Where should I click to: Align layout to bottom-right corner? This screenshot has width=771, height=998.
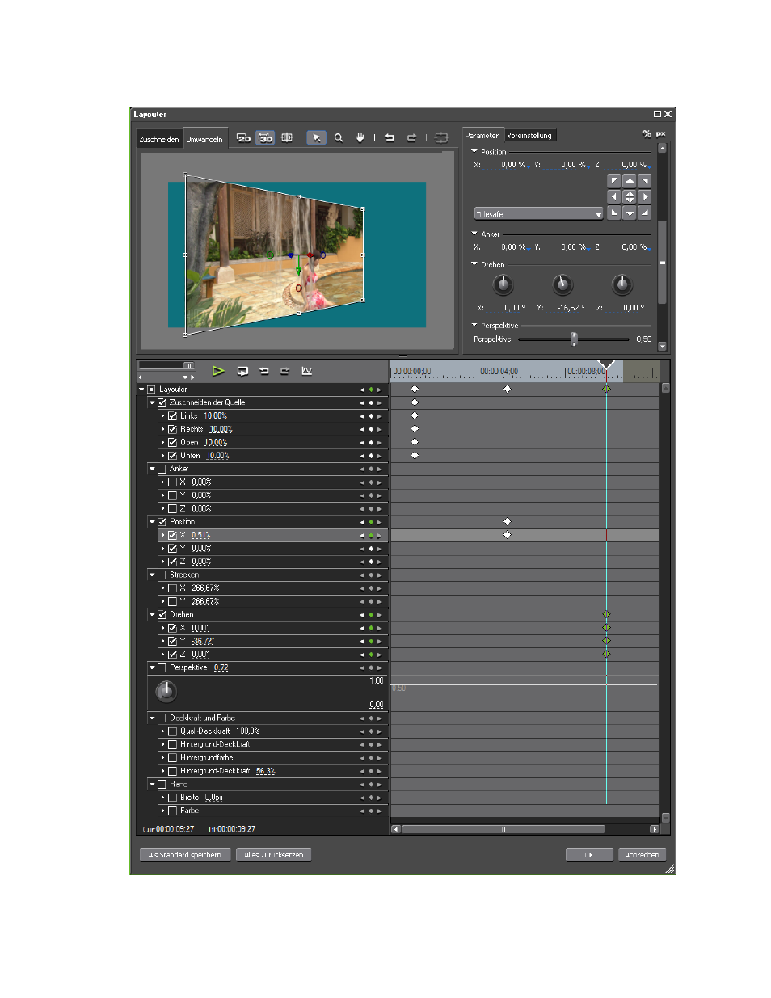[x=644, y=213]
